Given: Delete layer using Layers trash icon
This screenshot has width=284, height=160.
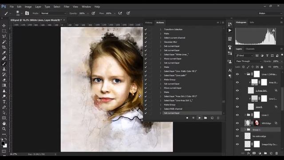Looking at the screenshot, I should point(276,153).
